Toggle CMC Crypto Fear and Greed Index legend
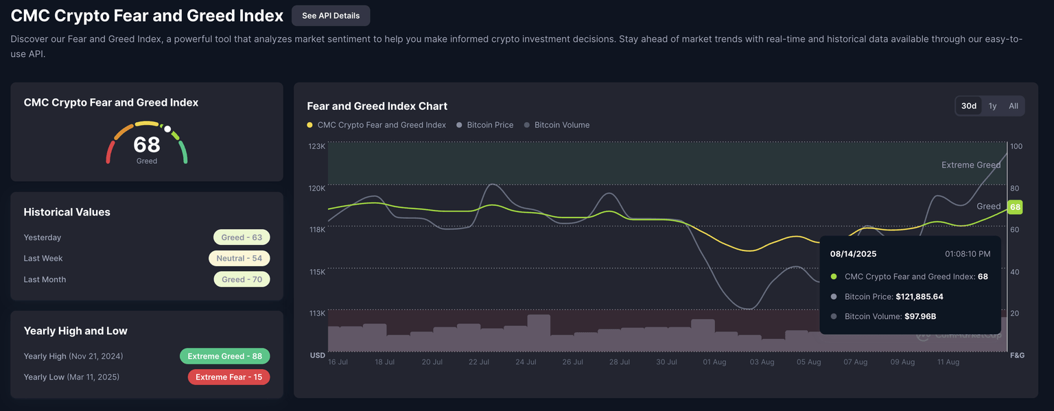This screenshot has width=1054, height=411. coord(376,125)
